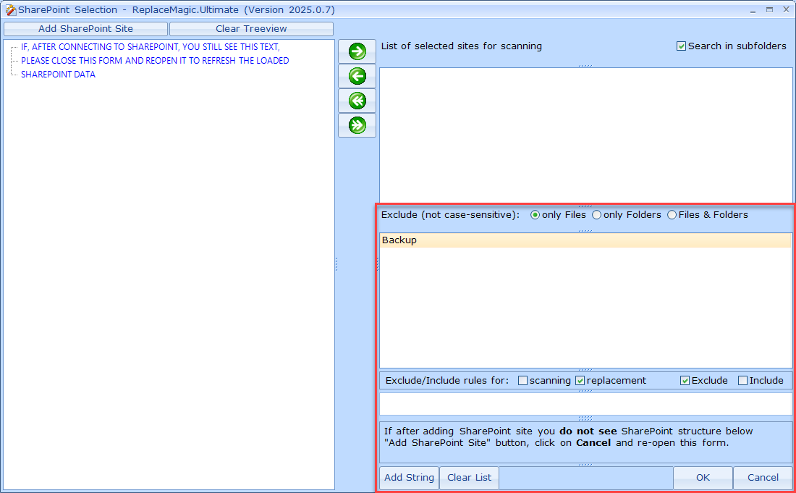Choose the only Folders radio option
The width and height of the screenshot is (796, 493).
597,215
